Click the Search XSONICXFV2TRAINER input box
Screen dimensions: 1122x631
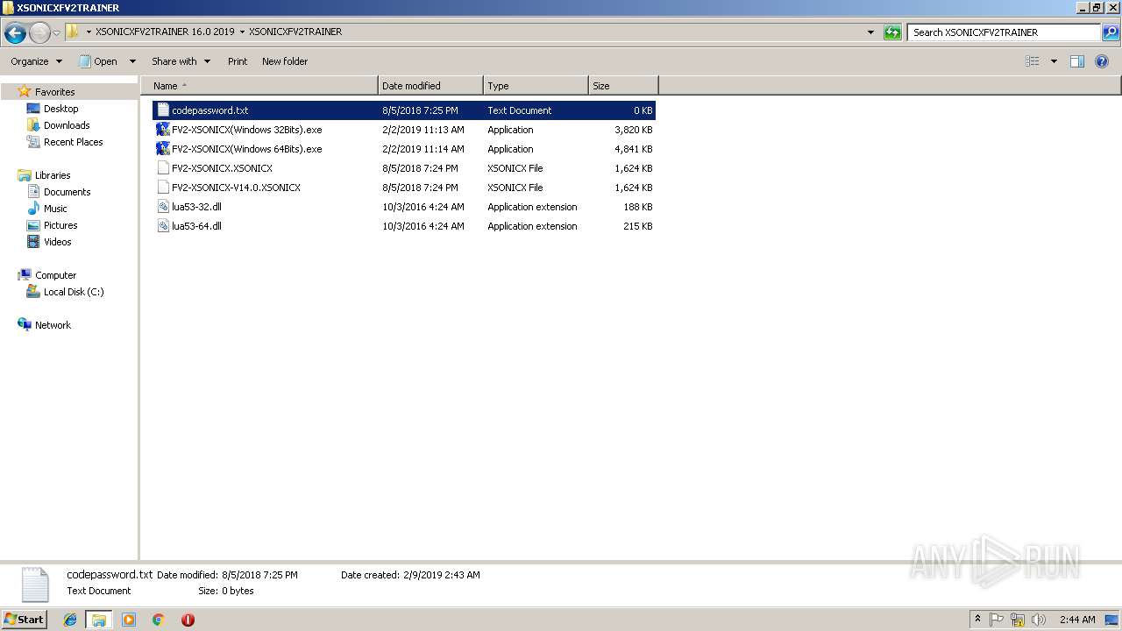click(x=1004, y=32)
